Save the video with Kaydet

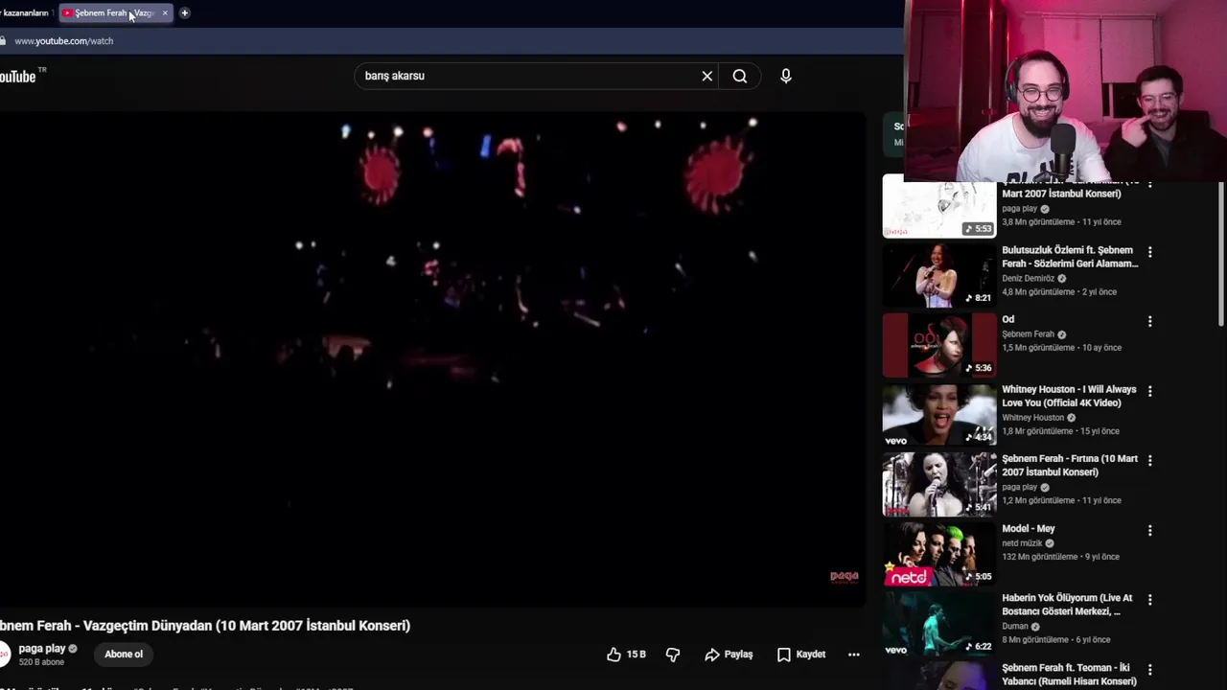(x=801, y=655)
